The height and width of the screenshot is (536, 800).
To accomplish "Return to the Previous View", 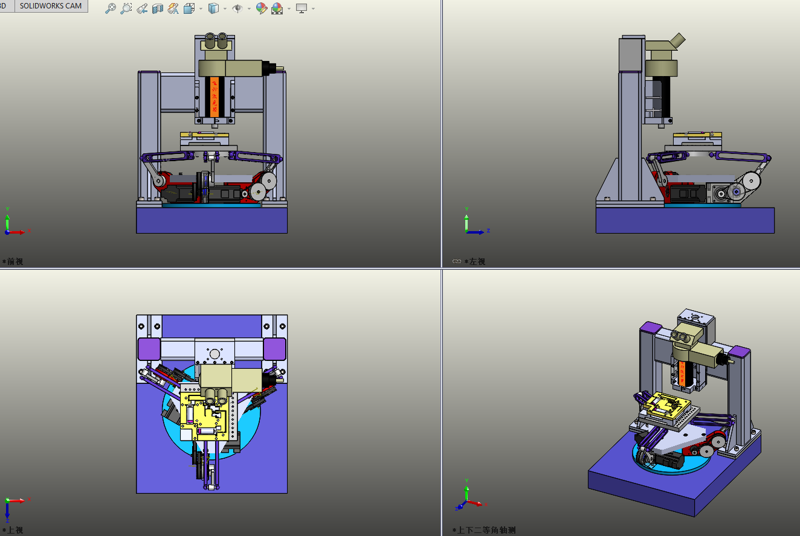I will [142, 8].
